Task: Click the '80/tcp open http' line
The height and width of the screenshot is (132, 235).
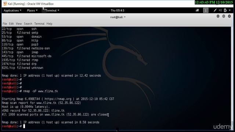Action: point(20,41)
